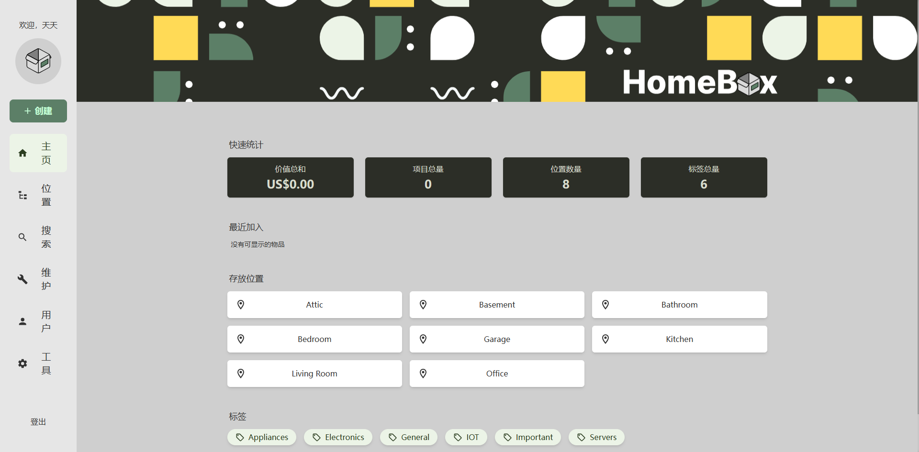Click the pin icon on Living Room card
The height and width of the screenshot is (452, 919).
pos(241,374)
